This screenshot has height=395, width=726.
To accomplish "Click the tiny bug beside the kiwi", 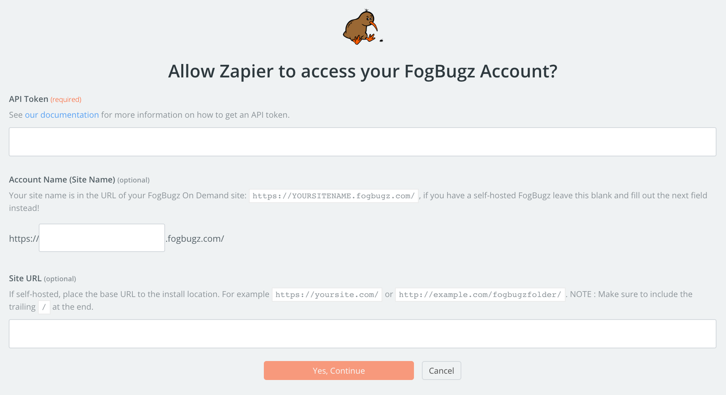I will tap(381, 40).
